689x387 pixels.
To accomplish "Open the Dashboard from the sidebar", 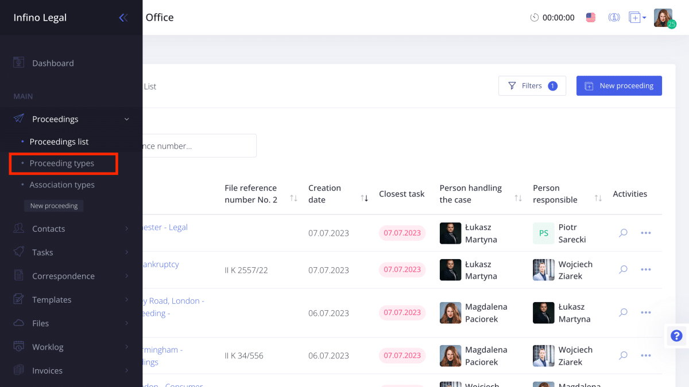I will tap(54, 62).
